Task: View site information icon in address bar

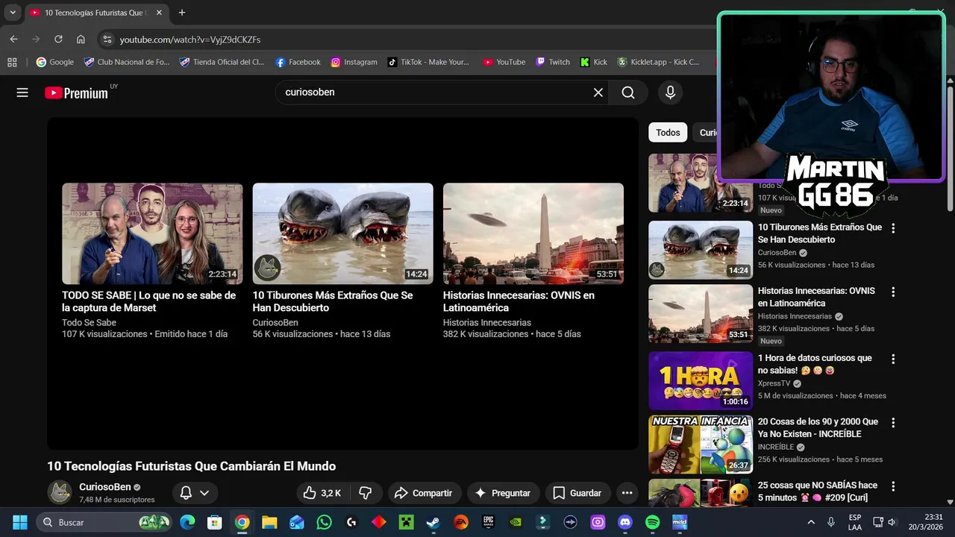Action: pos(107,39)
